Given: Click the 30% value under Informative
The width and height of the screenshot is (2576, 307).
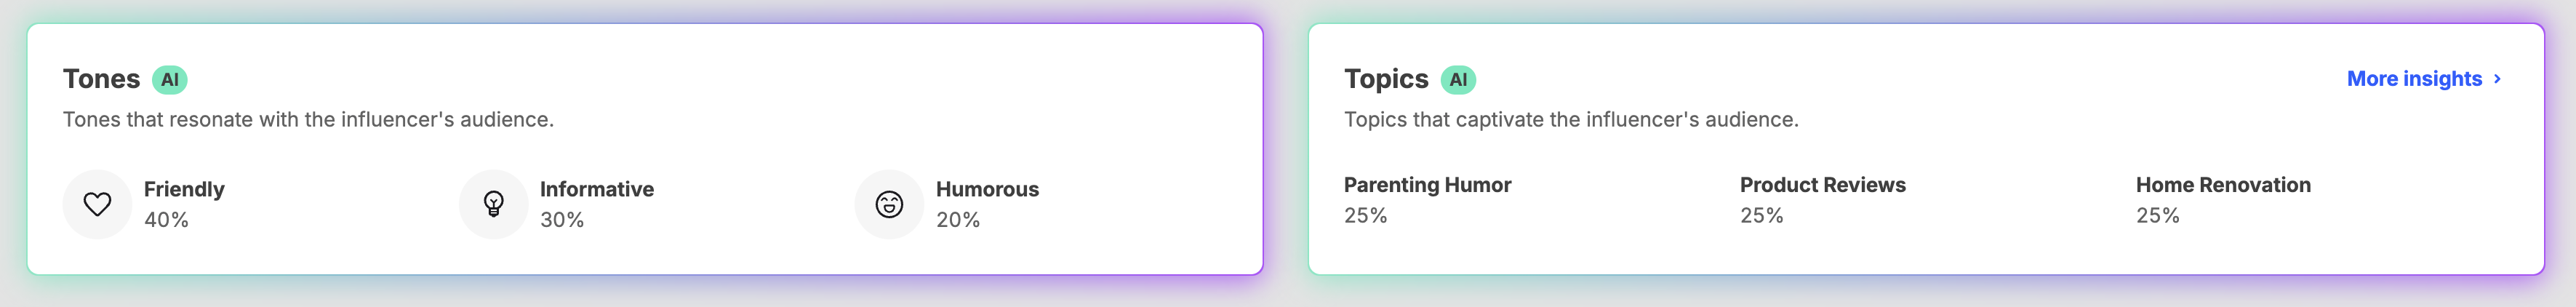Looking at the screenshot, I should click(562, 219).
